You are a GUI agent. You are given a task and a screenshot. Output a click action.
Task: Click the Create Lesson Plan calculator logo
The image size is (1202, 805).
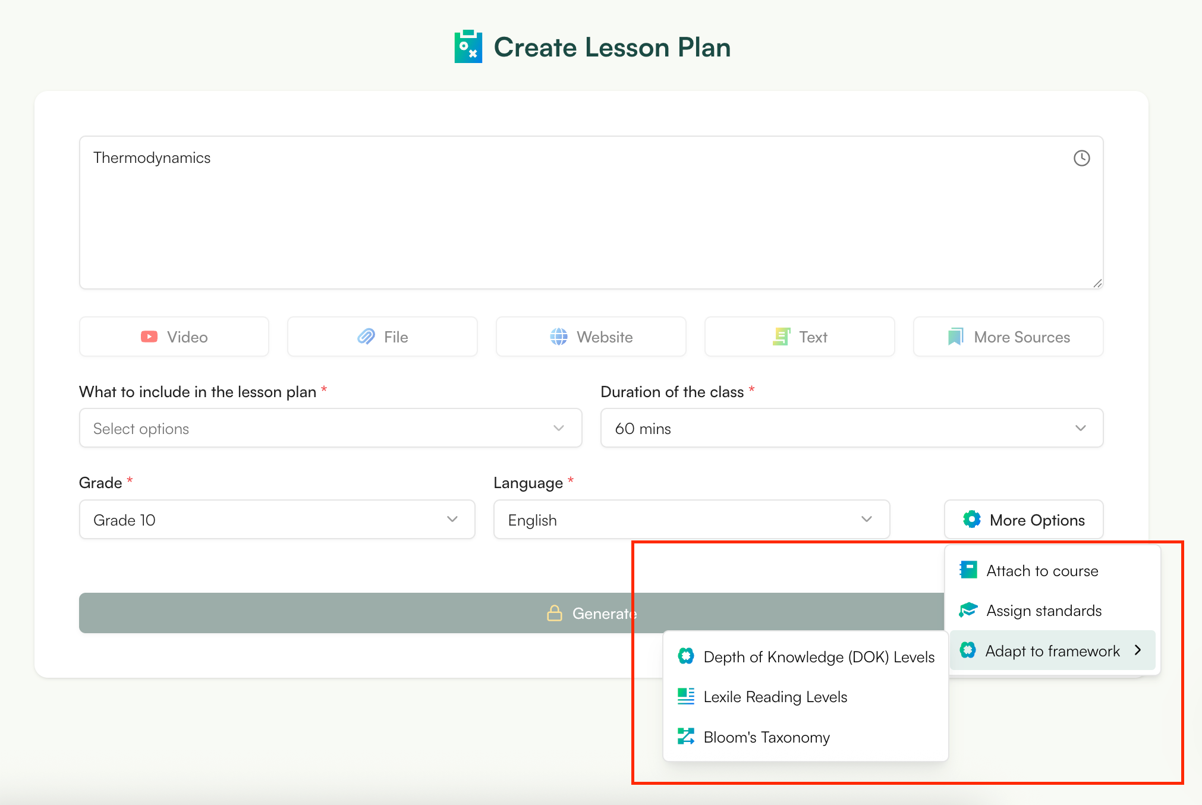click(x=468, y=46)
